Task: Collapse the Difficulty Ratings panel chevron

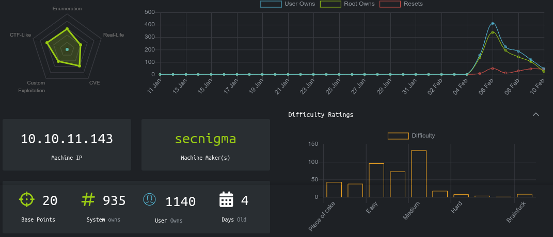Action: (535, 114)
